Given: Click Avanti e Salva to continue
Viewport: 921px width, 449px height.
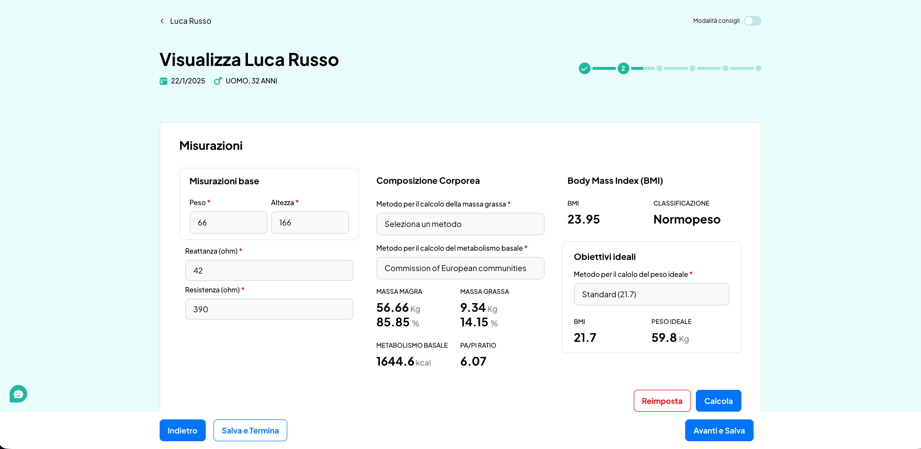Looking at the screenshot, I should [719, 431].
